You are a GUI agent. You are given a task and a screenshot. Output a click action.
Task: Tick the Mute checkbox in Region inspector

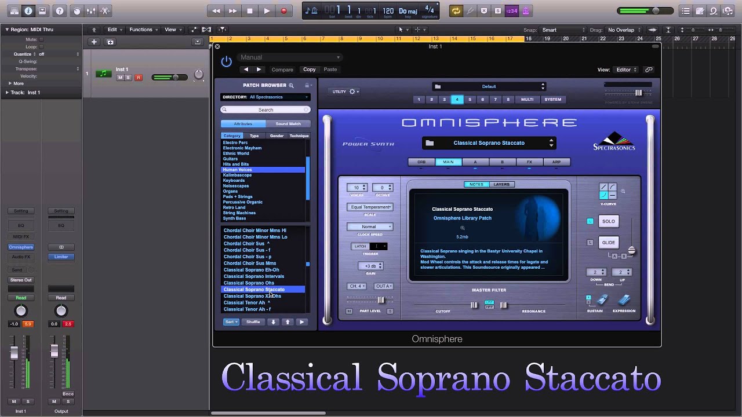click(41, 39)
